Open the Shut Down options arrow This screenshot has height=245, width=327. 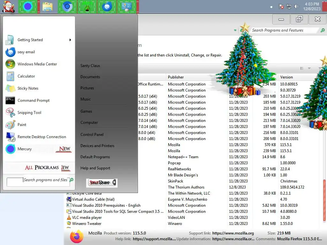114,182
